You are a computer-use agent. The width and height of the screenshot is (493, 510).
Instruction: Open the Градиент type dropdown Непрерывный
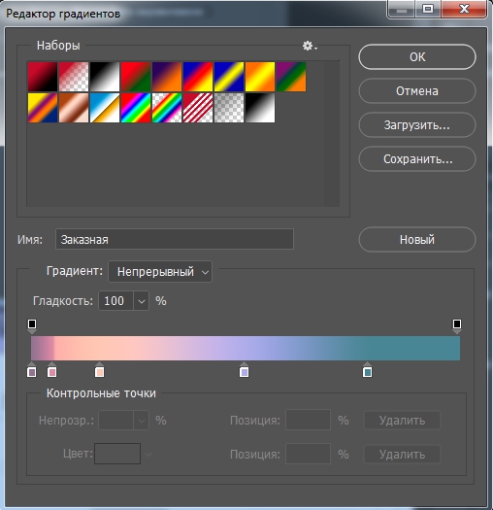(x=160, y=272)
